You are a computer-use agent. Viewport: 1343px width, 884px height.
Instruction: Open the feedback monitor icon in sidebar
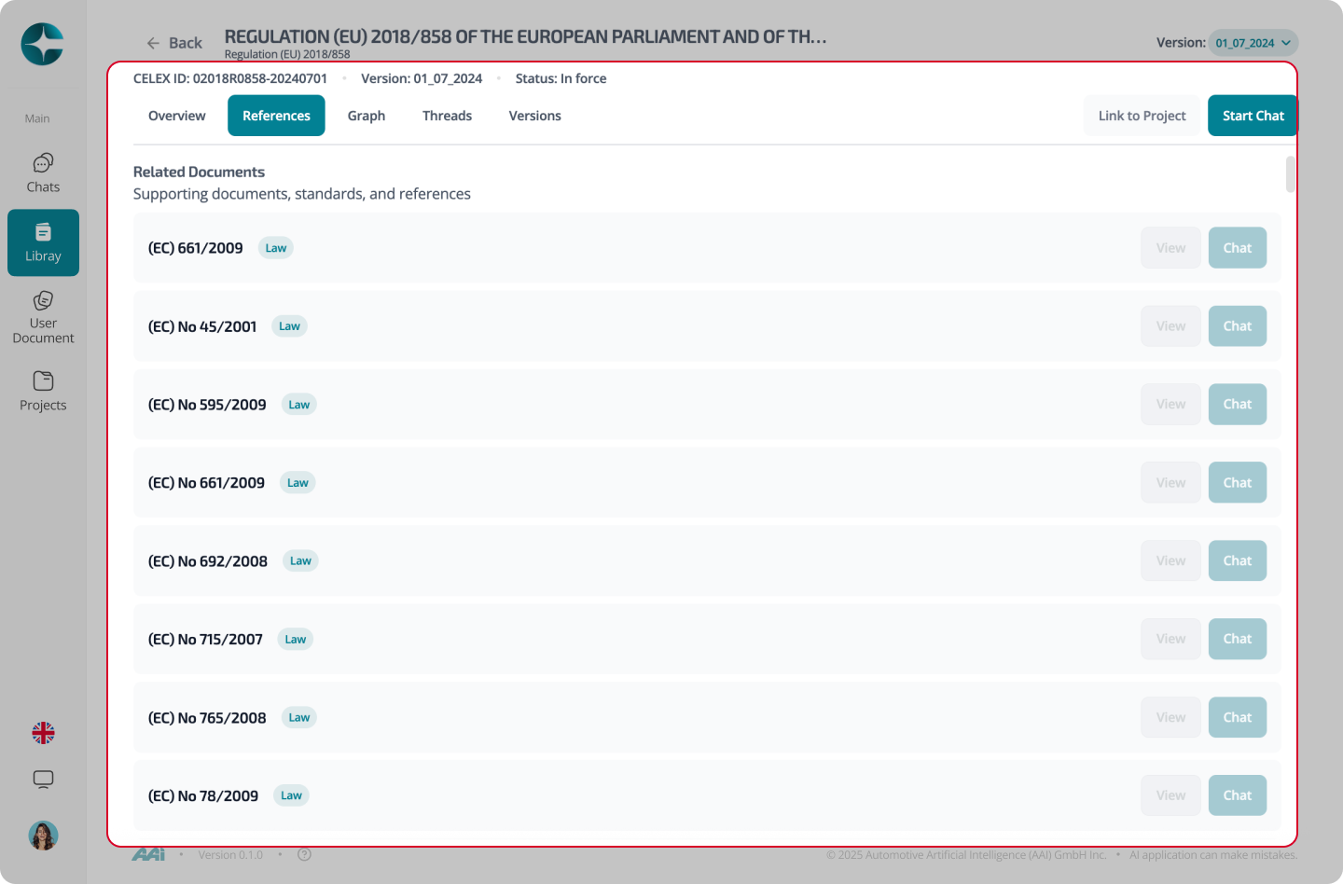click(x=43, y=780)
